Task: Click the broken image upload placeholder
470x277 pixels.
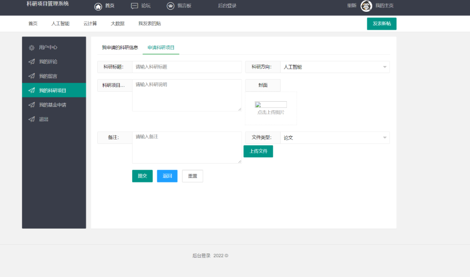Action: click(271, 104)
